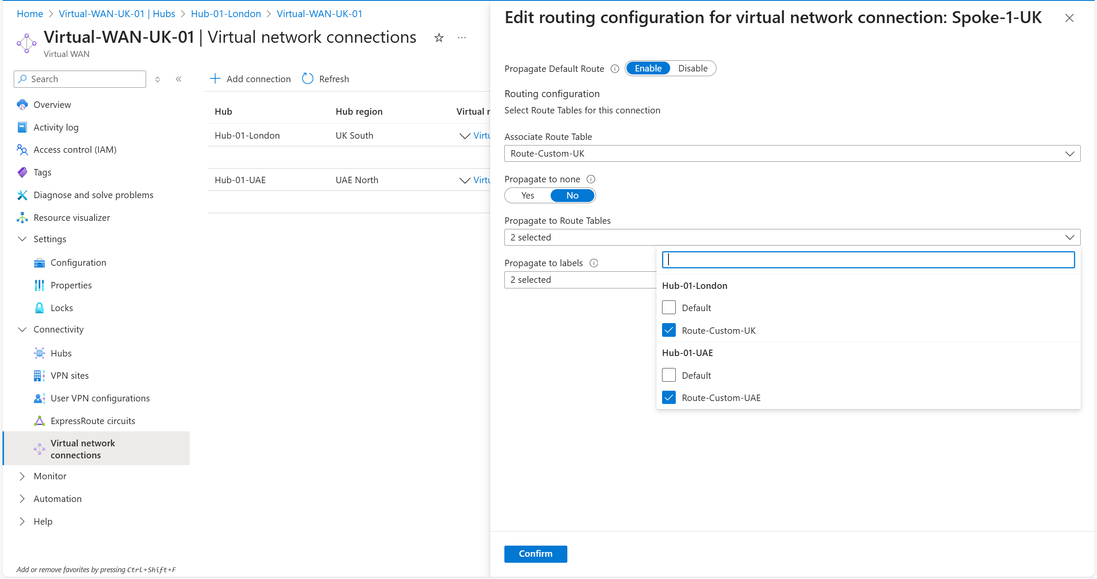Screen dimensions: 1097x579
Task: Open the last Virtual-WAN-UK-01 breadcrumb link
Action: [x=319, y=14]
